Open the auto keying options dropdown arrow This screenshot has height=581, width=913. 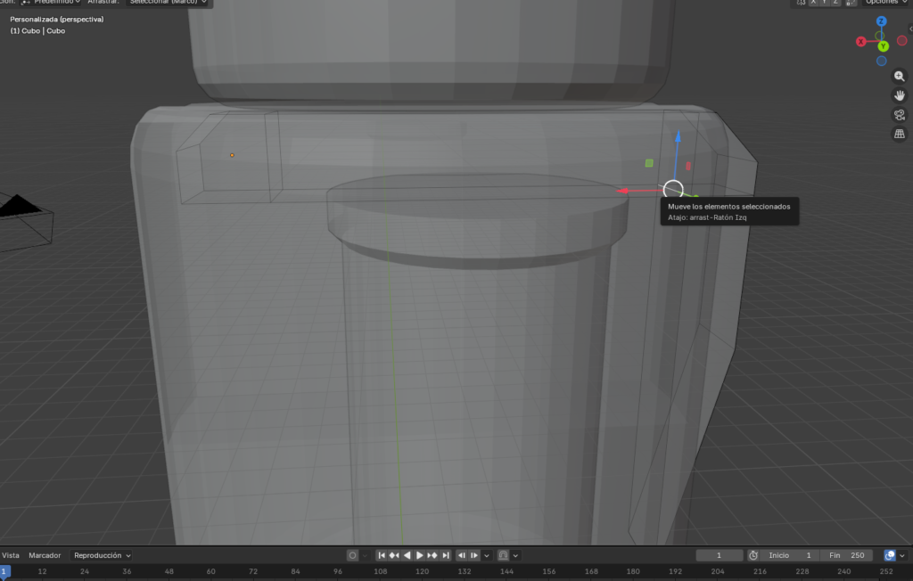point(365,555)
